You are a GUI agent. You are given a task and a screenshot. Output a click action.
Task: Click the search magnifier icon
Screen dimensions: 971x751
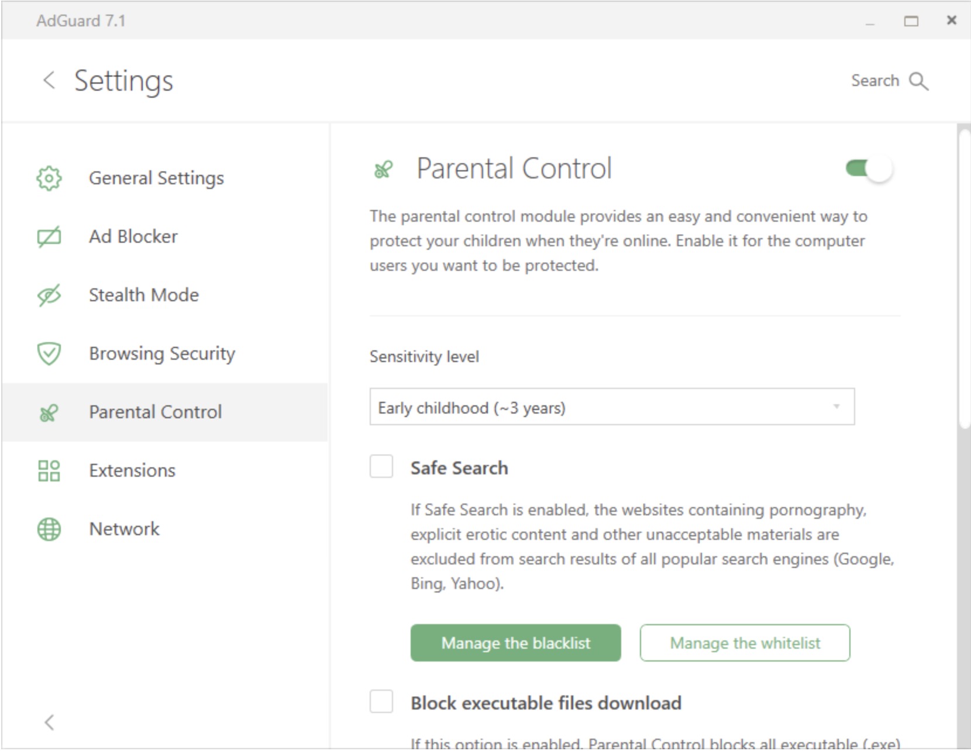click(x=918, y=81)
